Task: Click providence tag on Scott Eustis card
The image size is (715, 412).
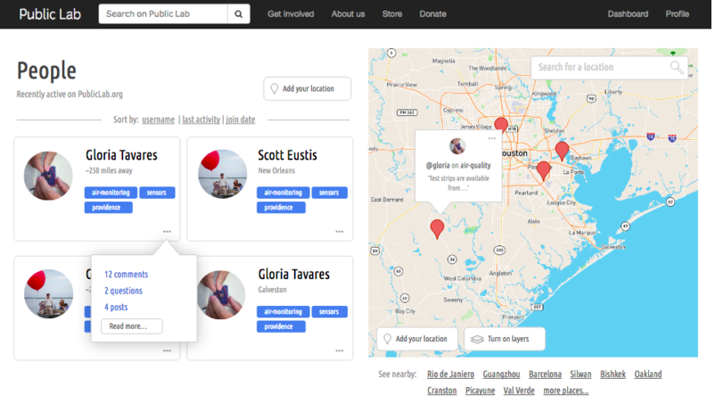Action: tap(281, 208)
